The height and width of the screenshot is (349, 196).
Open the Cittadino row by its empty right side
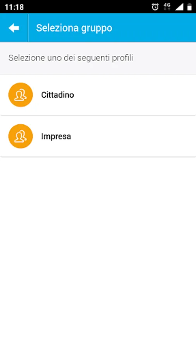(x=135, y=95)
